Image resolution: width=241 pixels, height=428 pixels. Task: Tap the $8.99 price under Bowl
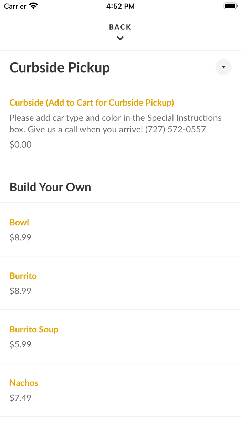[x=20, y=237]
